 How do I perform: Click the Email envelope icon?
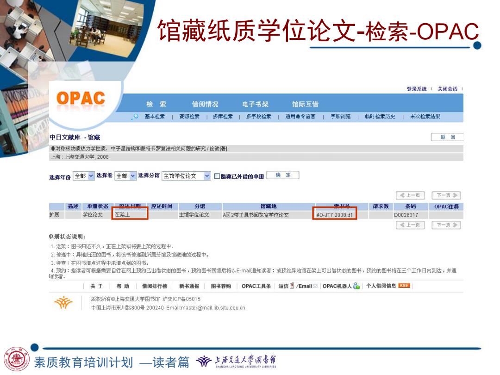point(315,286)
